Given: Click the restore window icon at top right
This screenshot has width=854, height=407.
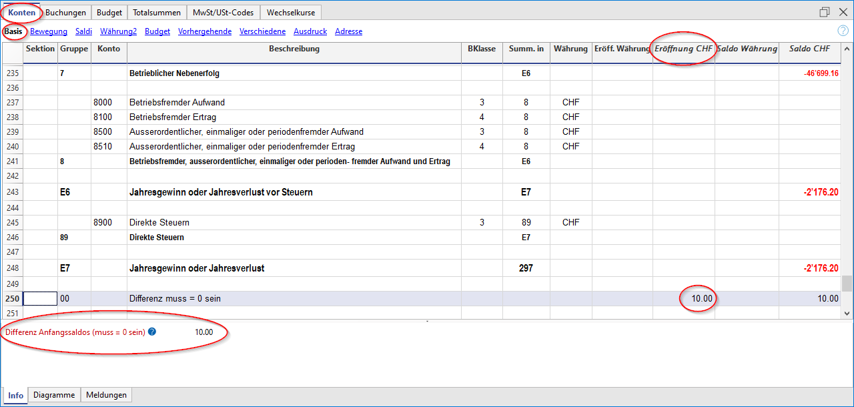Looking at the screenshot, I should tap(825, 12).
